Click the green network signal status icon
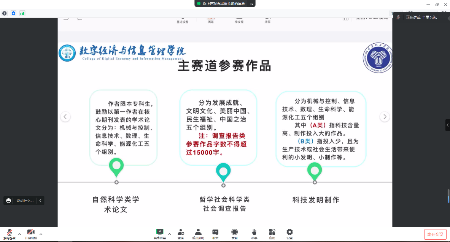The height and width of the screenshot is (242, 450). [x=22, y=13]
